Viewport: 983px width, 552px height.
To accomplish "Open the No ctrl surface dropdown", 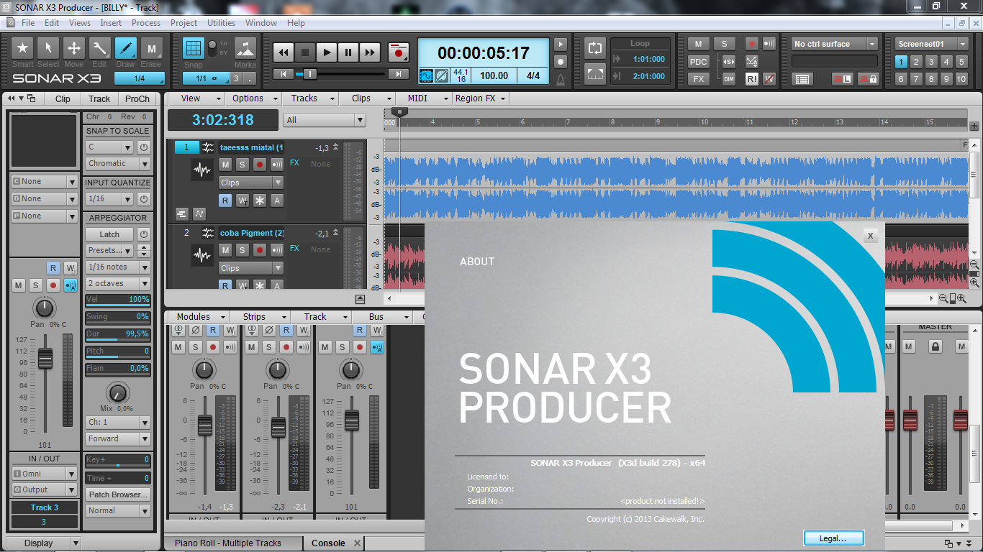I will [x=835, y=44].
